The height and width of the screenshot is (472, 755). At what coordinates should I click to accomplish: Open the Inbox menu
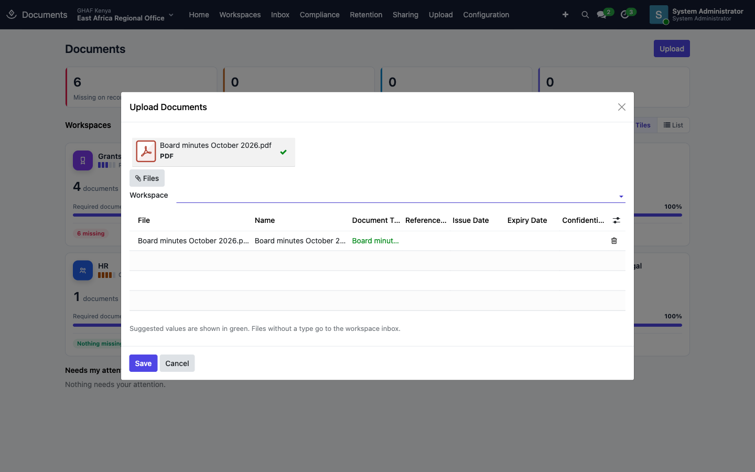[x=280, y=15]
